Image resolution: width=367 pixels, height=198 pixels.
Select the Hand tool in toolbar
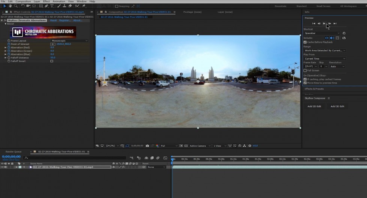10,6
